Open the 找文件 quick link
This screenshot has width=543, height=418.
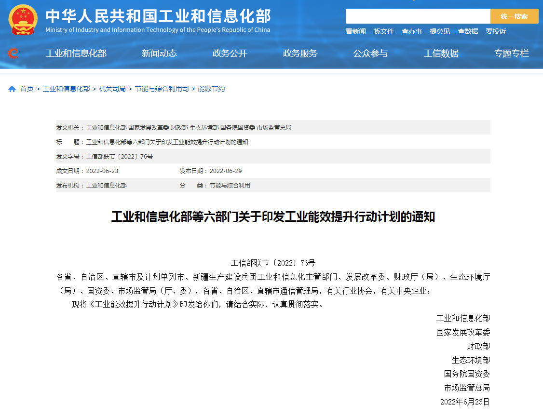pos(384,31)
